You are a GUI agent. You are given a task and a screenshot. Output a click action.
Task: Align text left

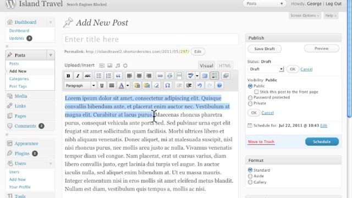[129, 76]
